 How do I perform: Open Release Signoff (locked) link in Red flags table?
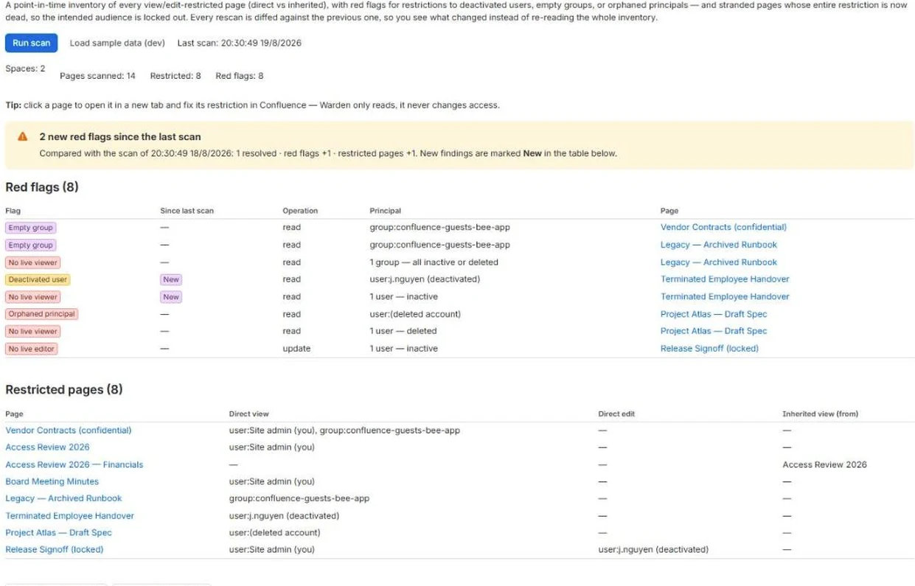(x=709, y=349)
